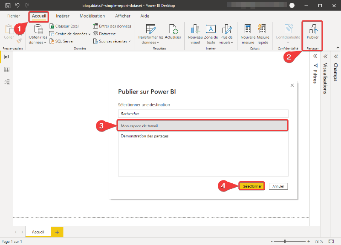The image size is (341, 245).
Task: Expand the Filtres pane
Action: 315,56
